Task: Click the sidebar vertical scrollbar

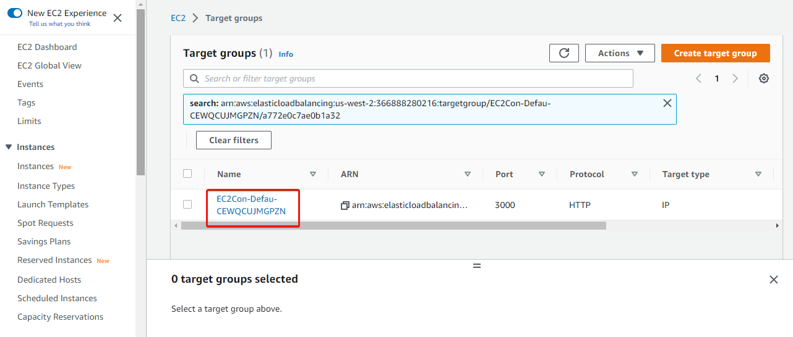Action: [x=140, y=93]
